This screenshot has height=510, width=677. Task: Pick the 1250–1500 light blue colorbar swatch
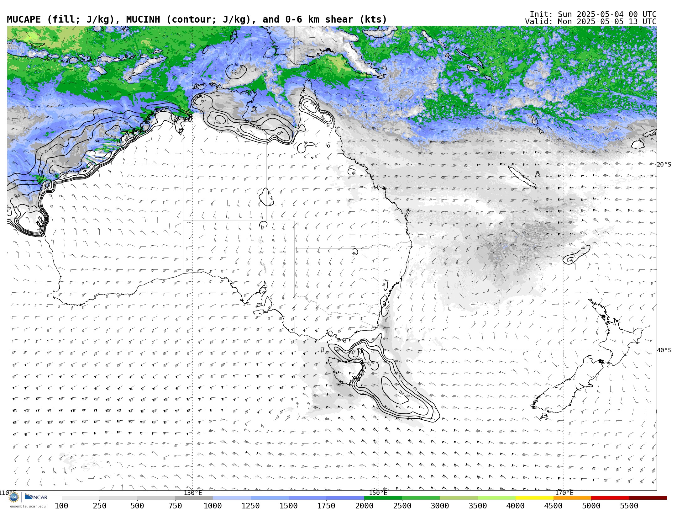tap(270, 498)
